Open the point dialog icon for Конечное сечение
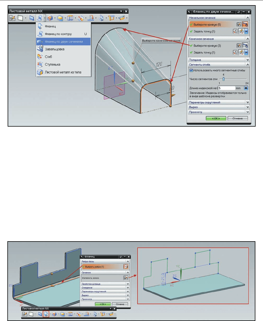Screen dimensions: 263x321 [235, 52]
